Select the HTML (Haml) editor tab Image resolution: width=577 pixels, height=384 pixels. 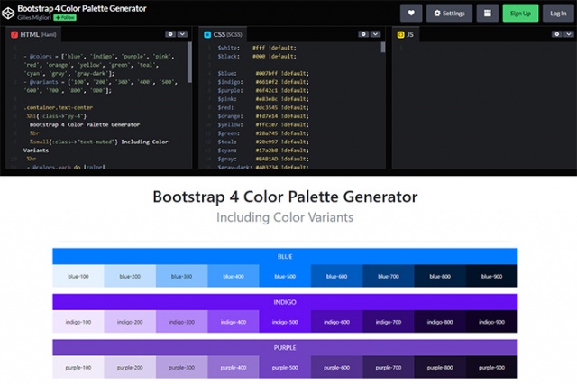tap(33, 34)
